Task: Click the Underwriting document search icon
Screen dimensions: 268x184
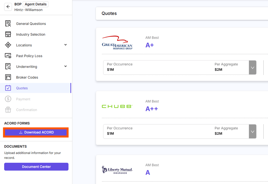Action: (8, 67)
